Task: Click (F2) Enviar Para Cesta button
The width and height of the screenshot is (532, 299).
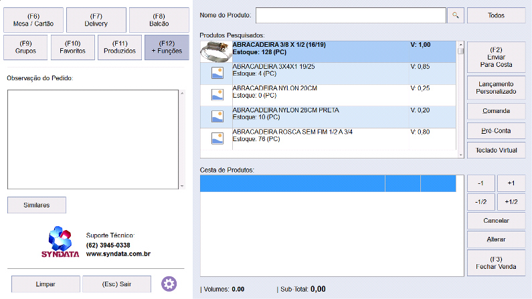Action: [496, 57]
